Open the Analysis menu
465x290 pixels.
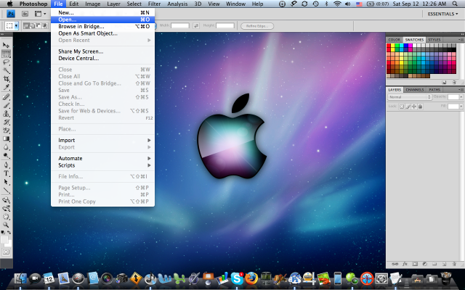[x=177, y=4]
